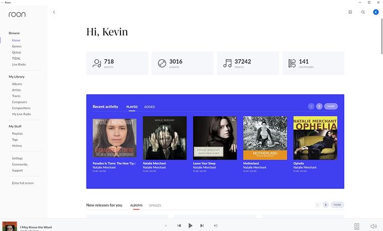Open Support in the sidebar

(17, 171)
